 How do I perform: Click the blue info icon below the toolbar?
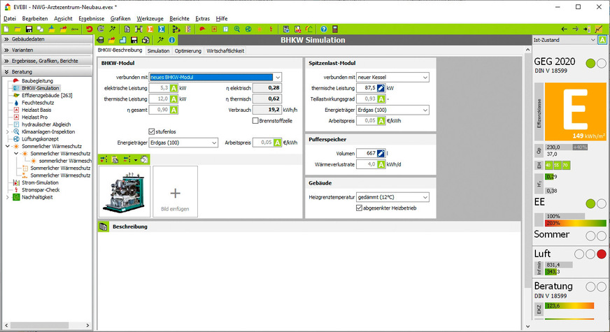[x=171, y=40]
